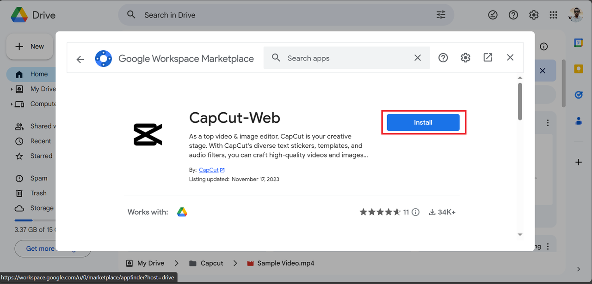Open the CapCut developer link
The height and width of the screenshot is (284, 592).
pyautogui.click(x=212, y=170)
